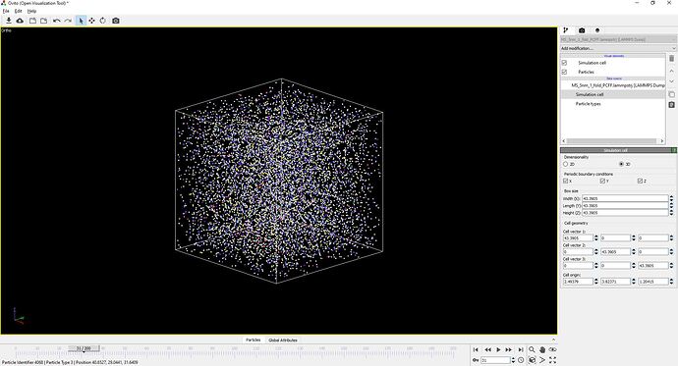Move pipeline item down with chevron arrow
The height and width of the screenshot is (366, 678).
click(x=671, y=81)
